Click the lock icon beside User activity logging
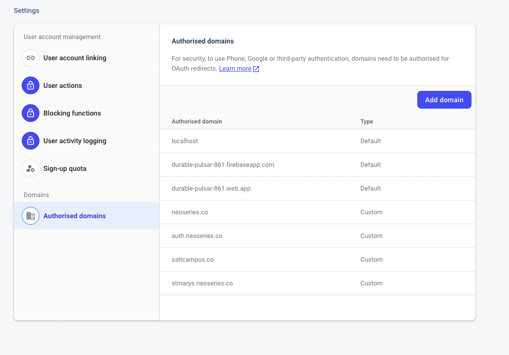 [x=31, y=141]
